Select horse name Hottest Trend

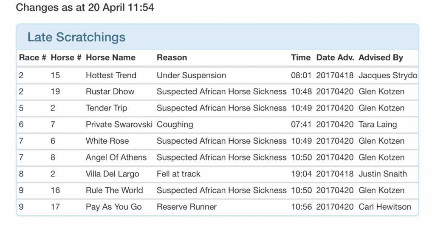tap(111, 75)
